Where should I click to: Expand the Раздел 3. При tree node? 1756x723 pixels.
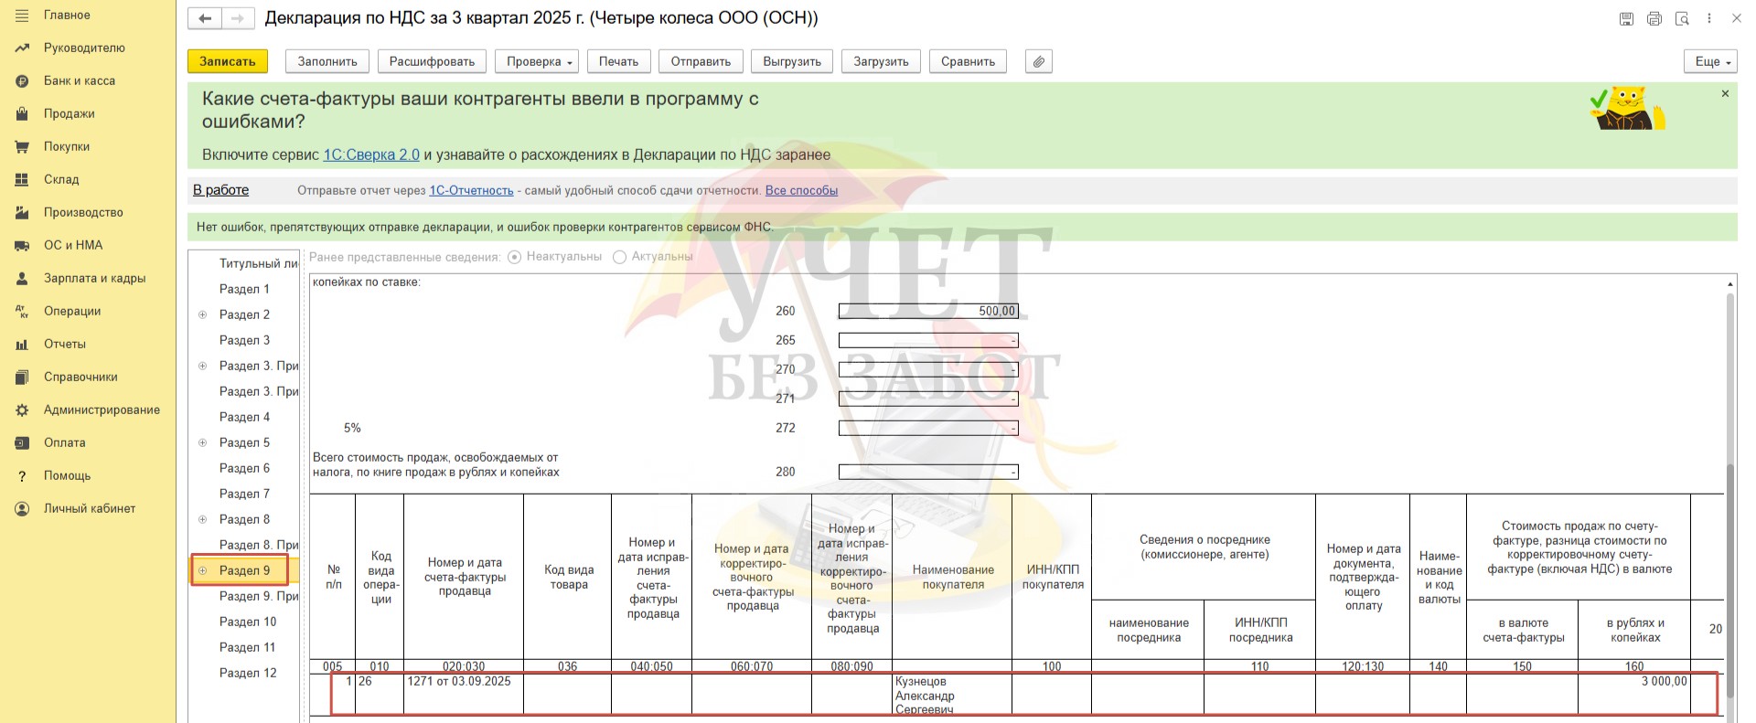(x=203, y=366)
